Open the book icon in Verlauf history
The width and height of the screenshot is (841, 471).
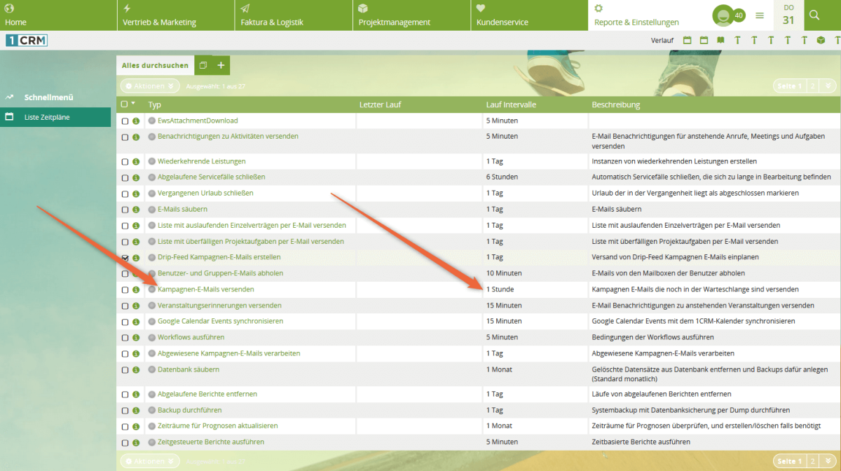720,40
